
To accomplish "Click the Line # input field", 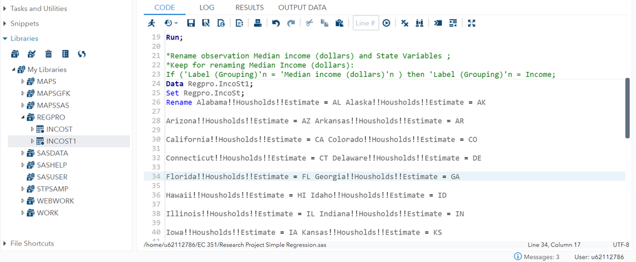I will click(366, 23).
